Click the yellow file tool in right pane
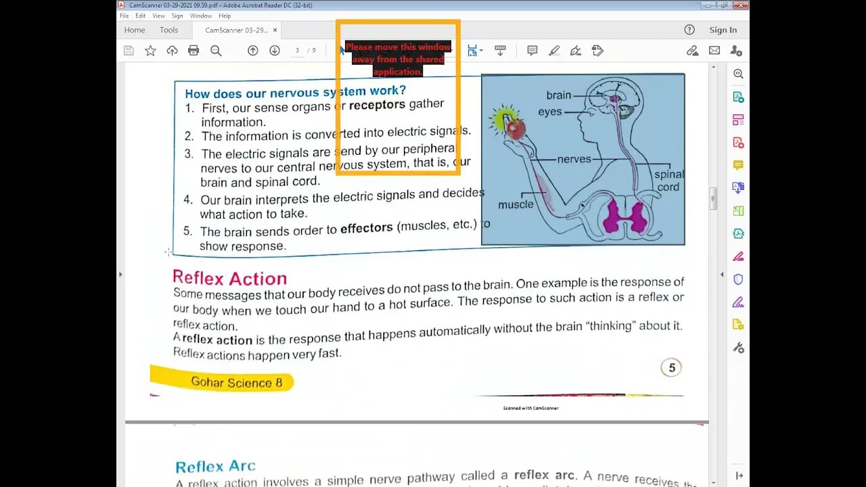 click(x=738, y=325)
